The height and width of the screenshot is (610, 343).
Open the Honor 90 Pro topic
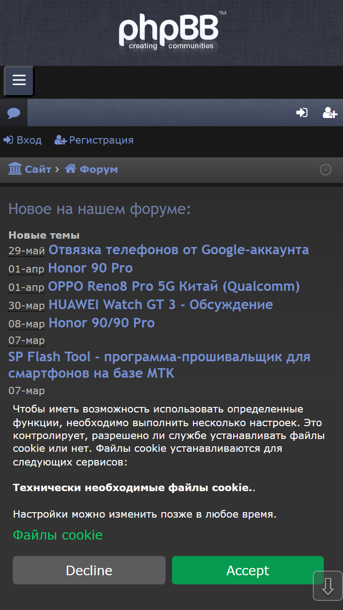tap(90, 268)
